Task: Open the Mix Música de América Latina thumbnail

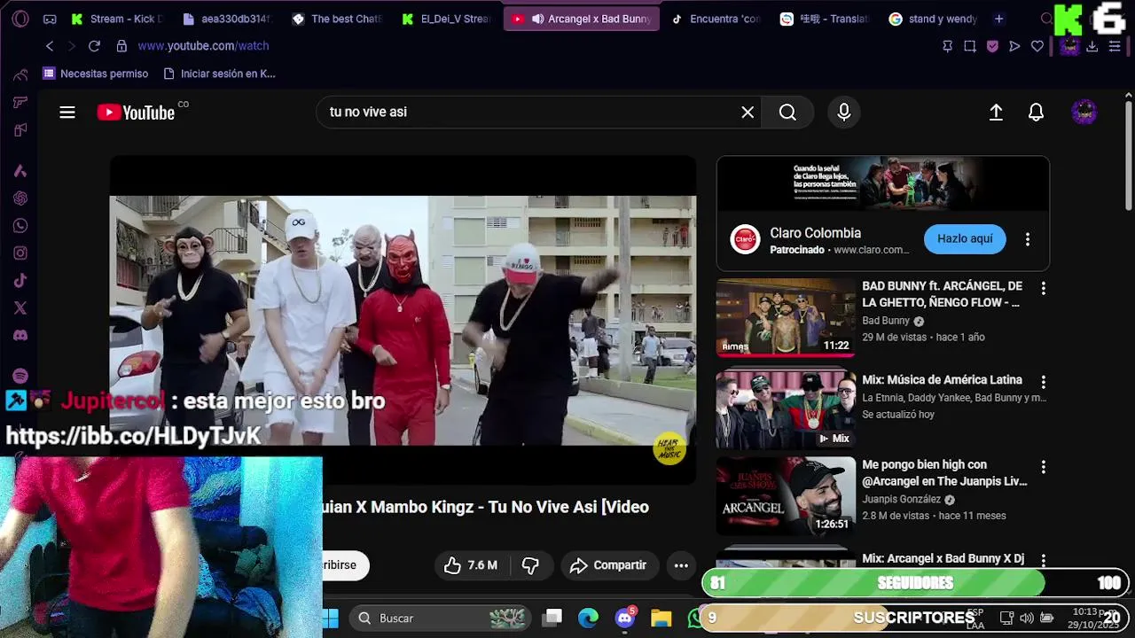Action: click(x=786, y=409)
